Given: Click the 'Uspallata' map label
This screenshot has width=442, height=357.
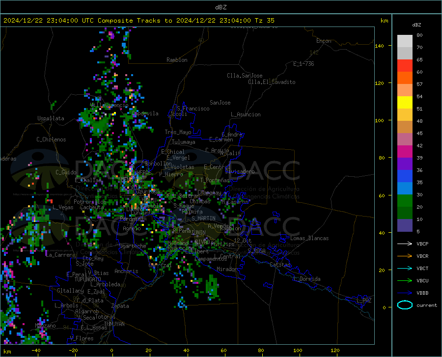Looking at the screenshot, I should pyautogui.click(x=51, y=118).
